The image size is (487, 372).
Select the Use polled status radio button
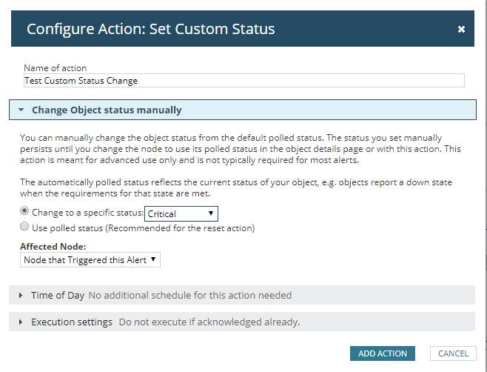tap(25, 227)
